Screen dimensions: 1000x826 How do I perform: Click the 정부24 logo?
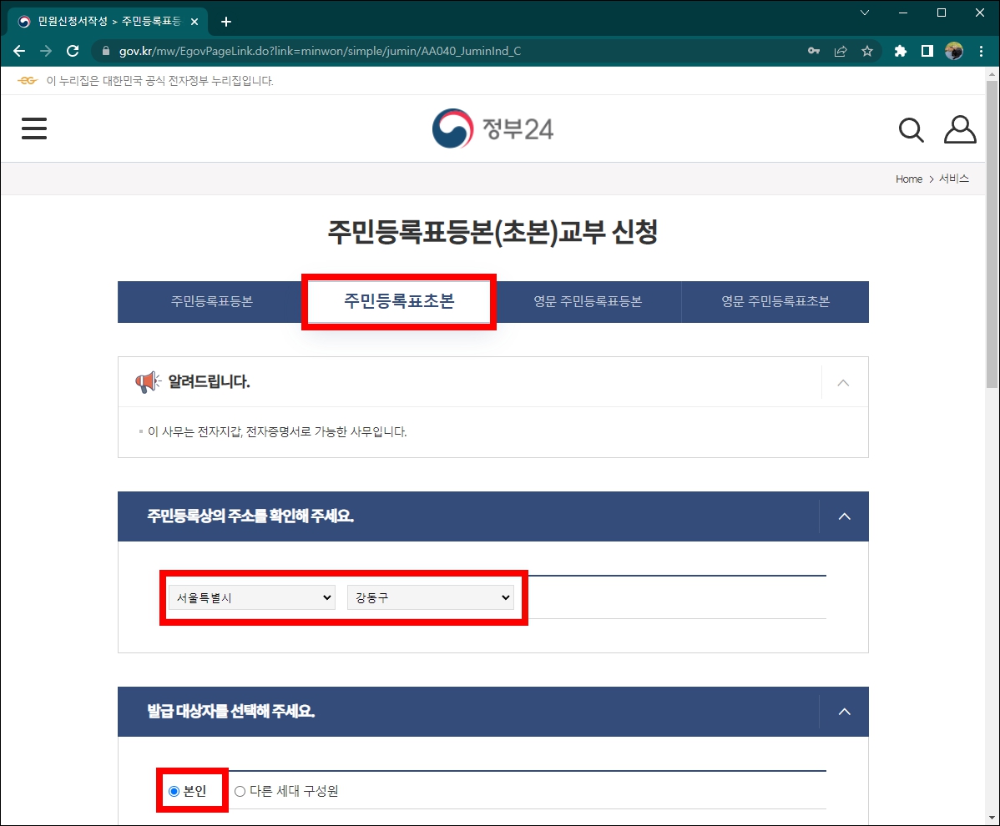coord(492,128)
